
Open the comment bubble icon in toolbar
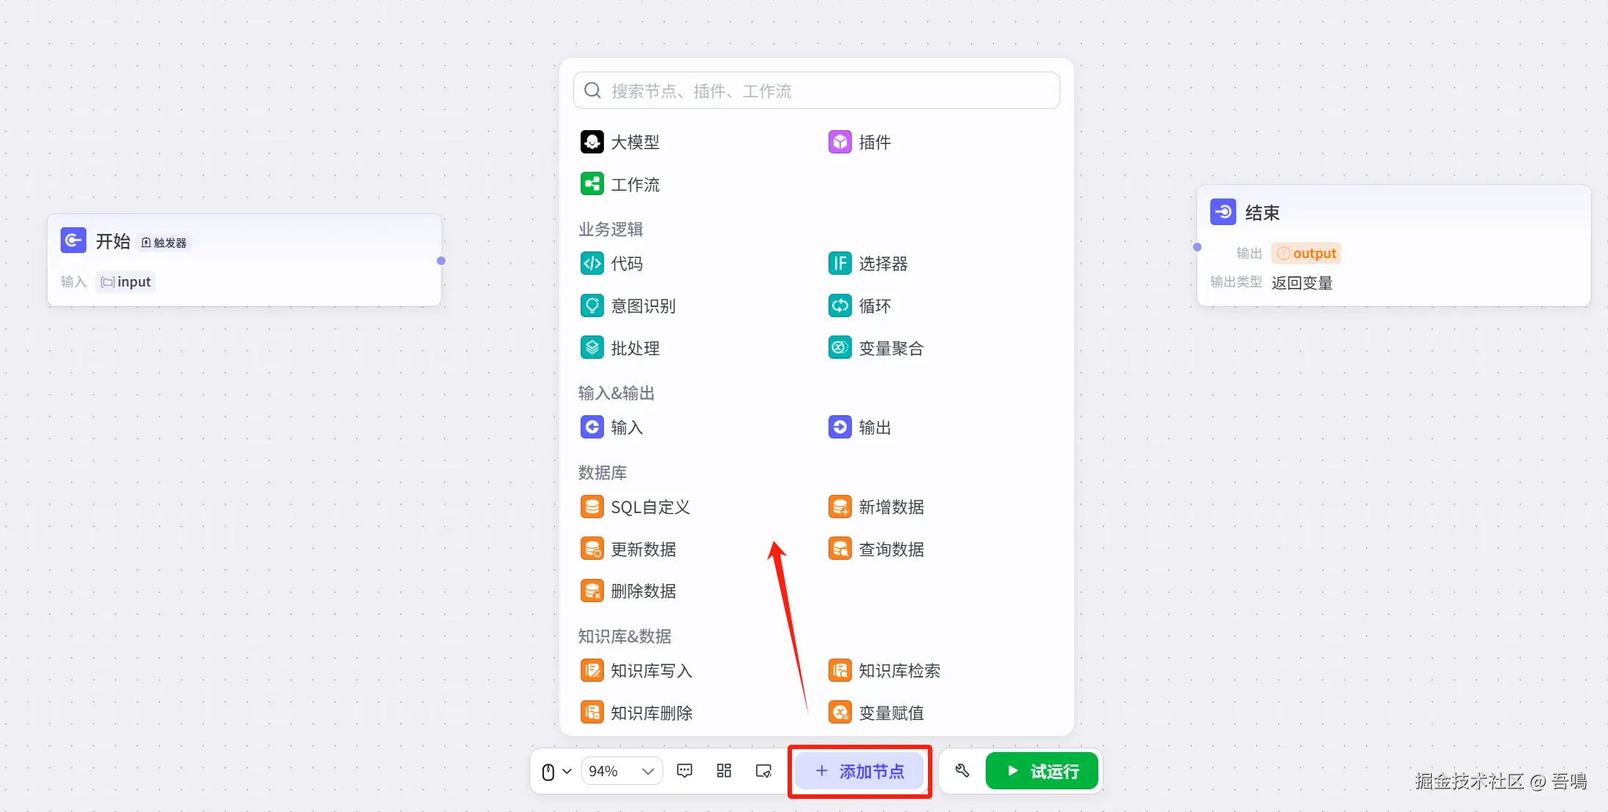[684, 770]
